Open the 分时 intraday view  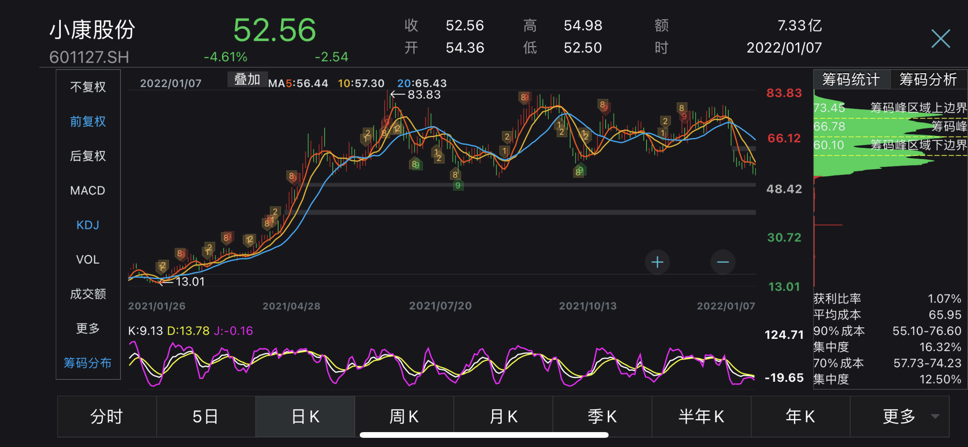tap(106, 416)
